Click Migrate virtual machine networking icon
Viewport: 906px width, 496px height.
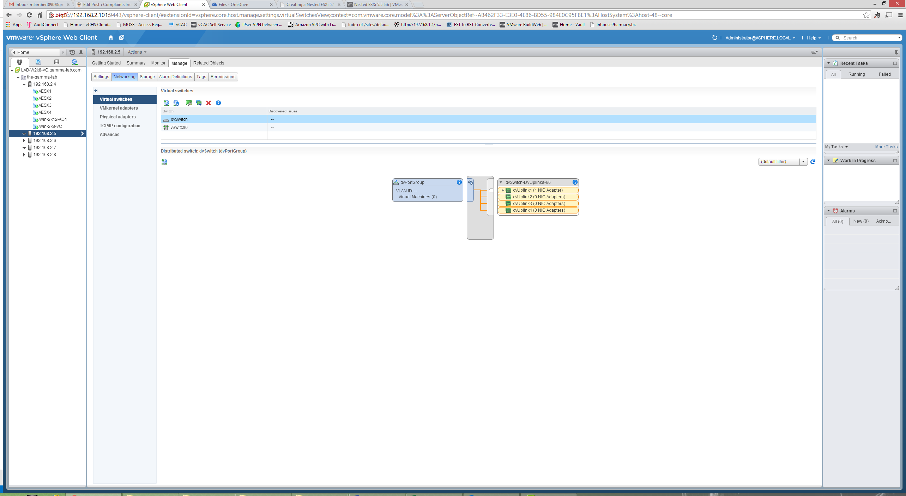[199, 103]
